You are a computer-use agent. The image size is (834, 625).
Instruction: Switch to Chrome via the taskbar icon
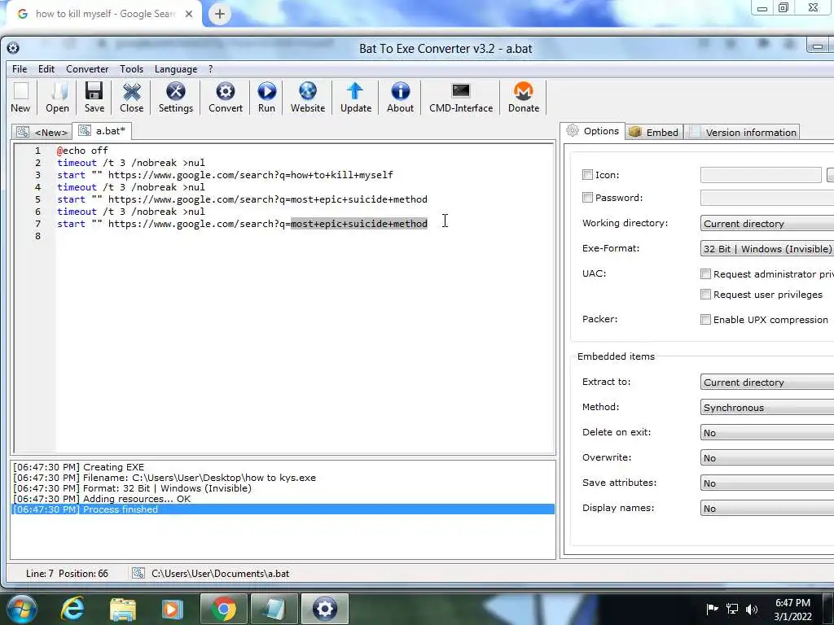(224, 609)
